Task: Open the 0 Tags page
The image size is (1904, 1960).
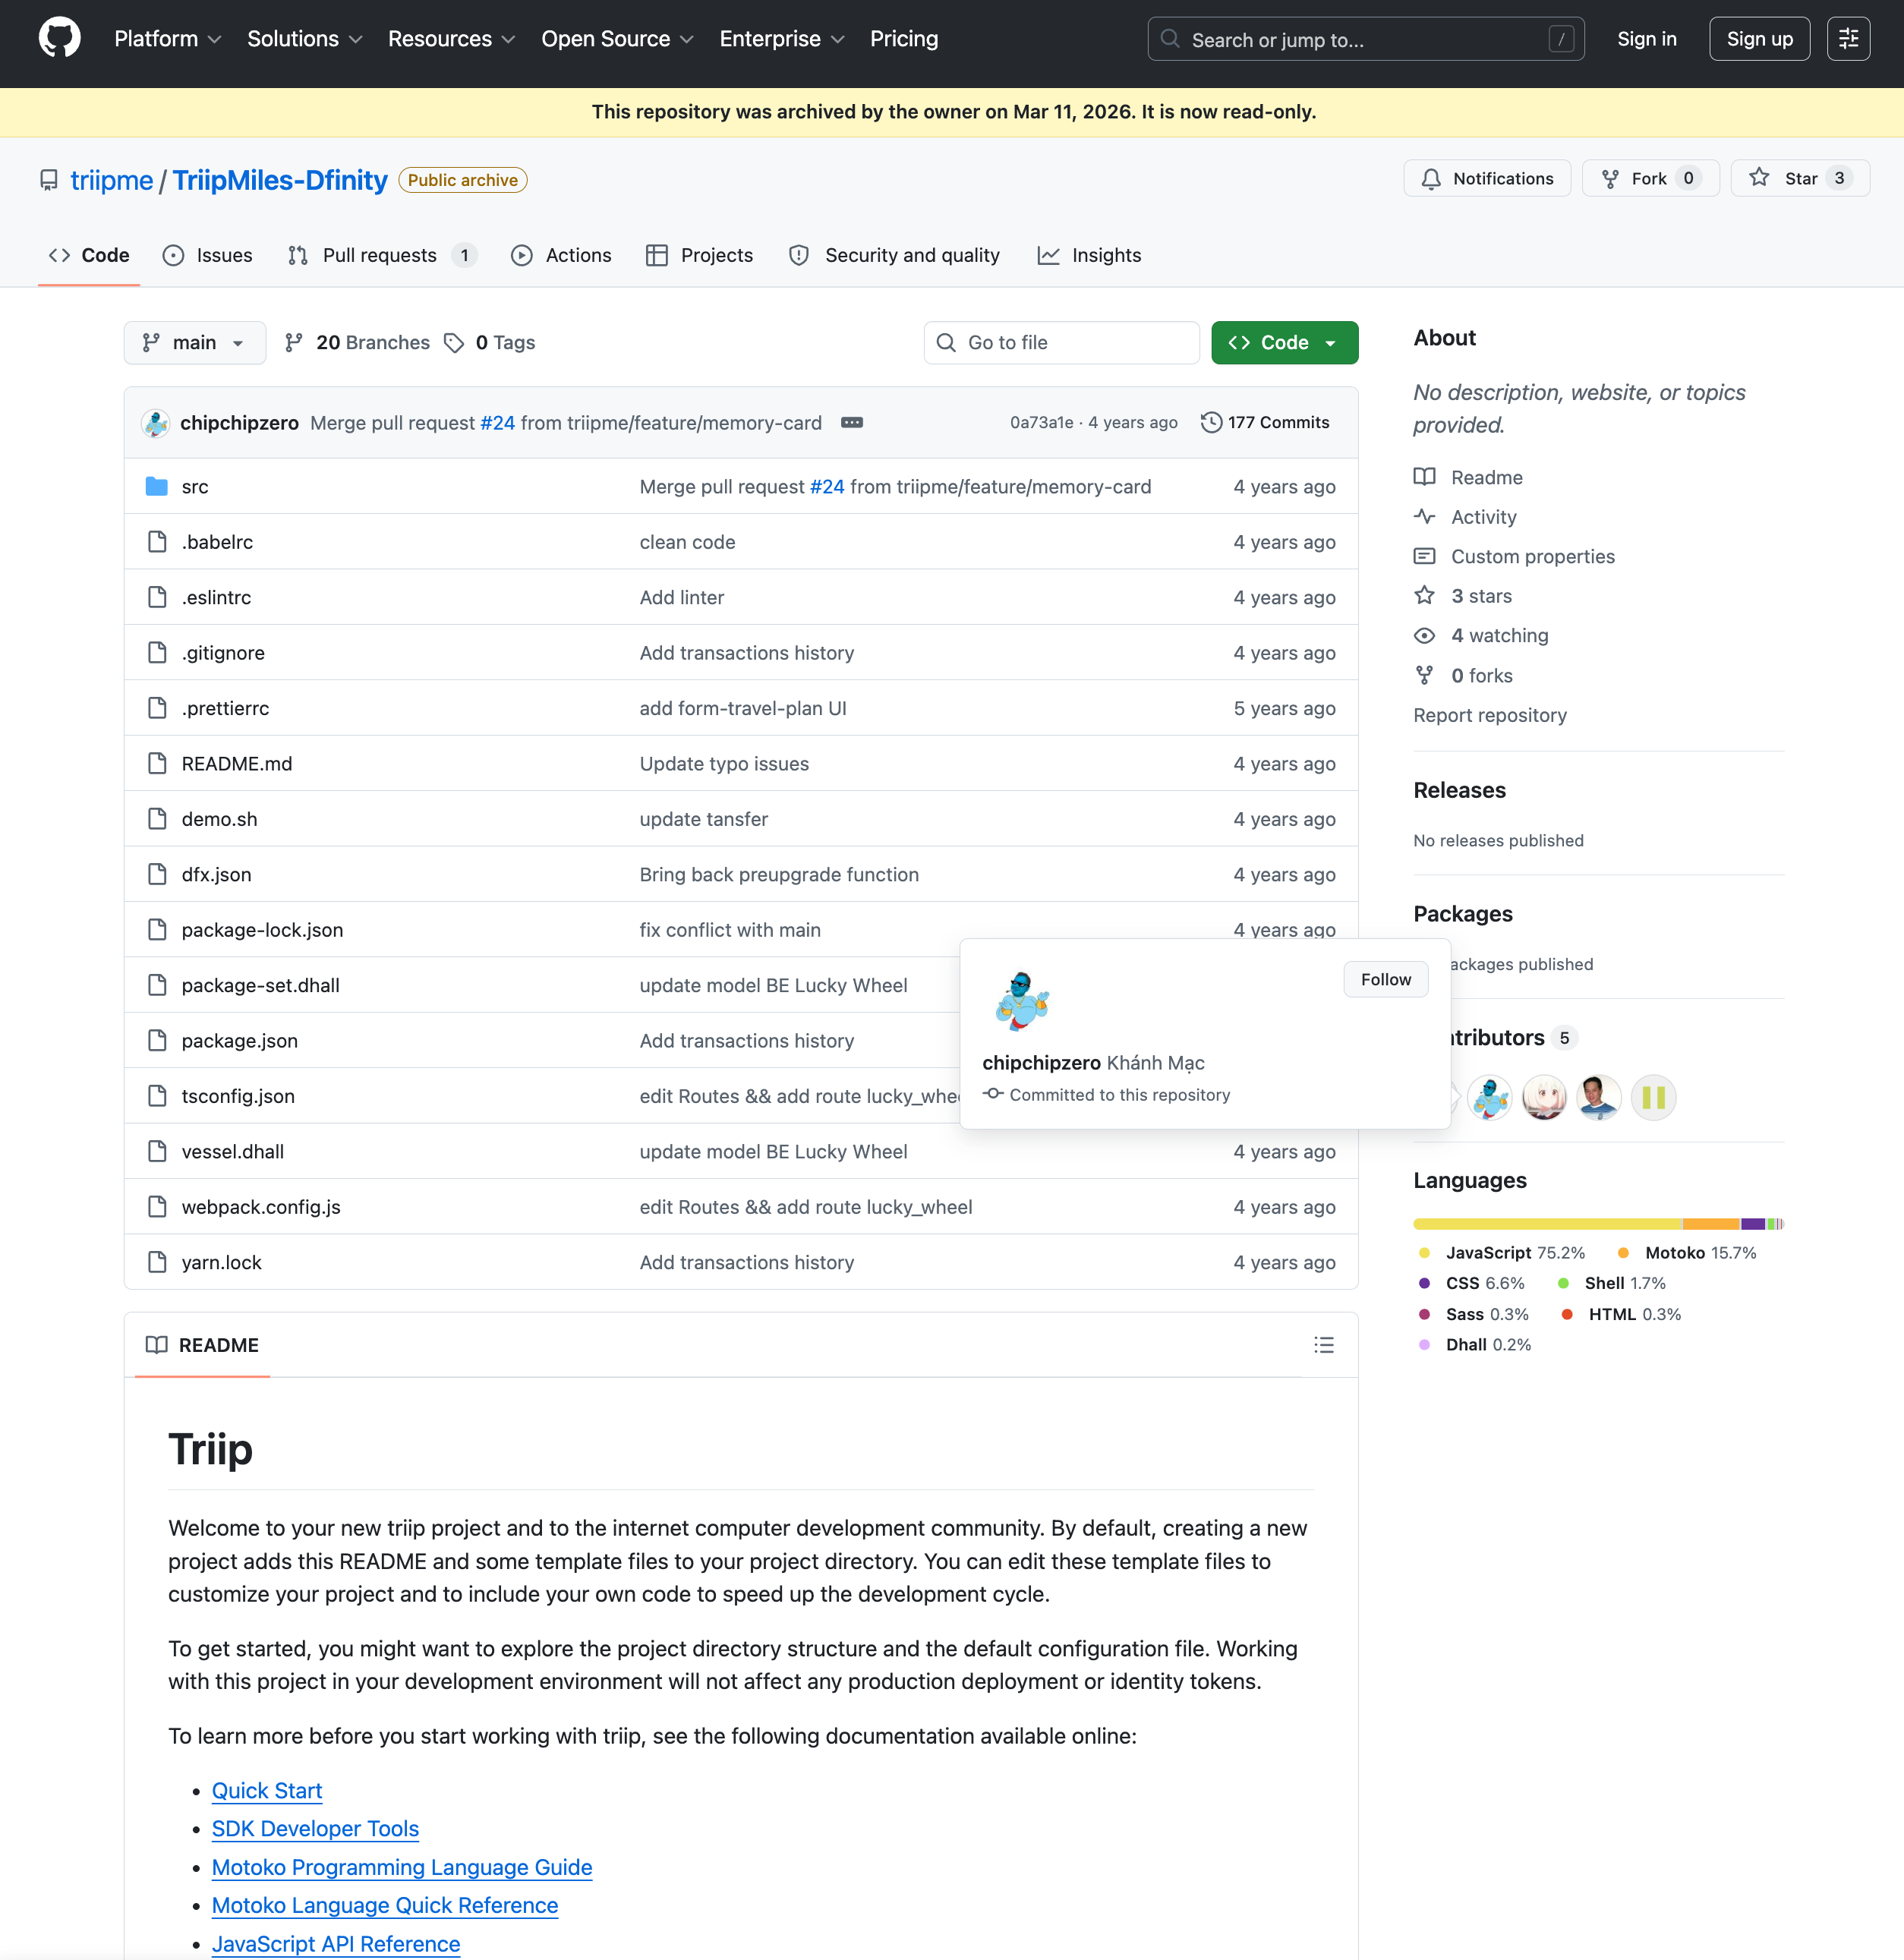Action: [491, 343]
